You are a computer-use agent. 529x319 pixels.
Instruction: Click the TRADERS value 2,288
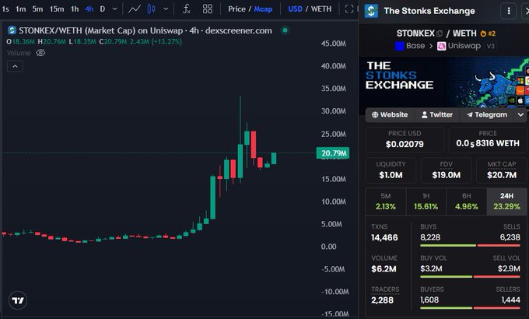point(382,300)
